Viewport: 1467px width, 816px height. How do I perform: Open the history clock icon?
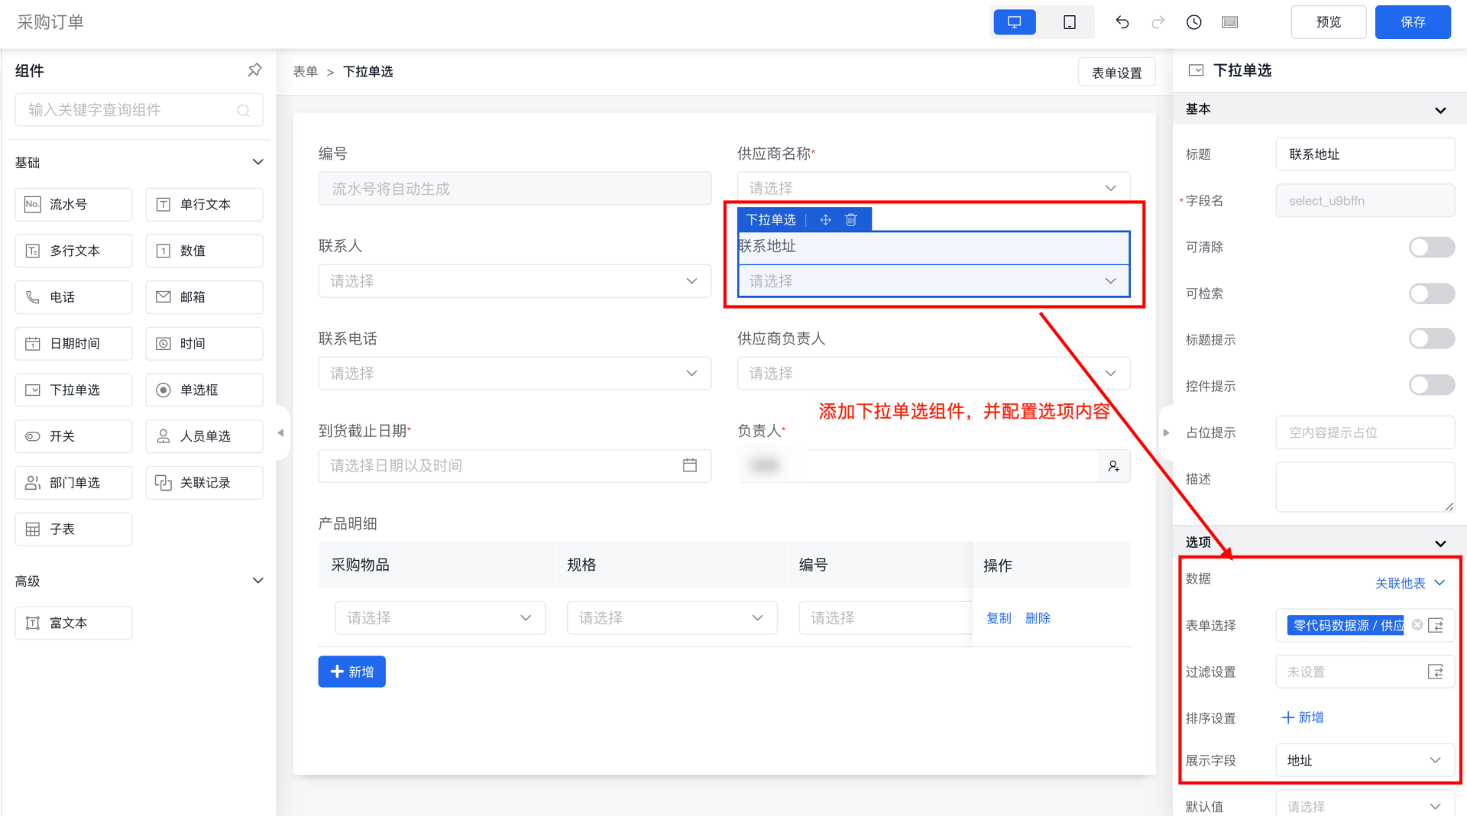pyautogui.click(x=1193, y=22)
